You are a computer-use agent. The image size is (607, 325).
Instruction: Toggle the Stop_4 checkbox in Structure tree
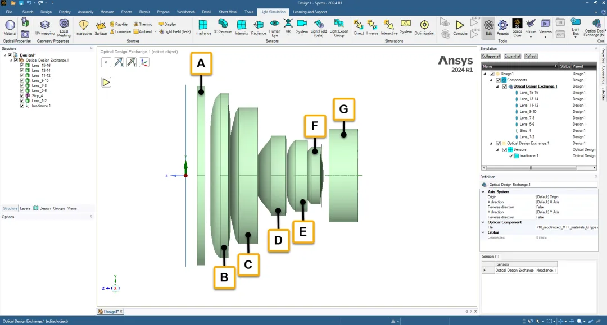tap(22, 95)
